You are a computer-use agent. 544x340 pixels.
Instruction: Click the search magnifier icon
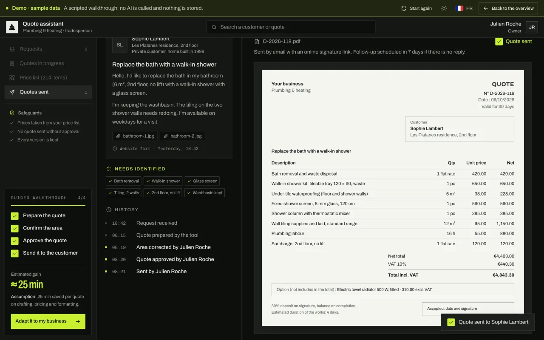coord(214,27)
